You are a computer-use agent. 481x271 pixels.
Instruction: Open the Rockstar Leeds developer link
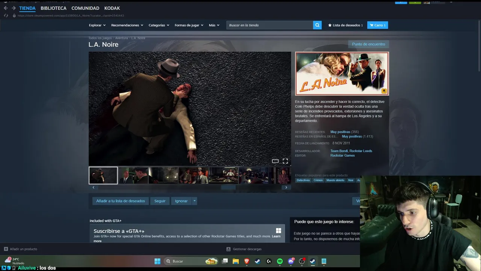click(361, 151)
